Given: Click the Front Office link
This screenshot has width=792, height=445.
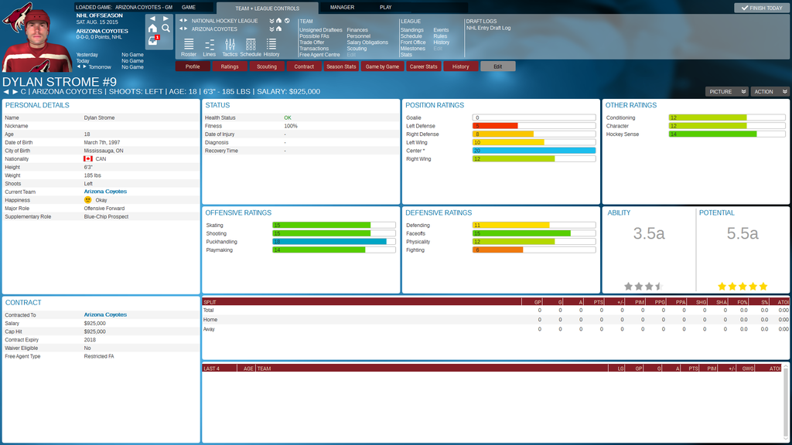Looking at the screenshot, I should tap(413, 42).
